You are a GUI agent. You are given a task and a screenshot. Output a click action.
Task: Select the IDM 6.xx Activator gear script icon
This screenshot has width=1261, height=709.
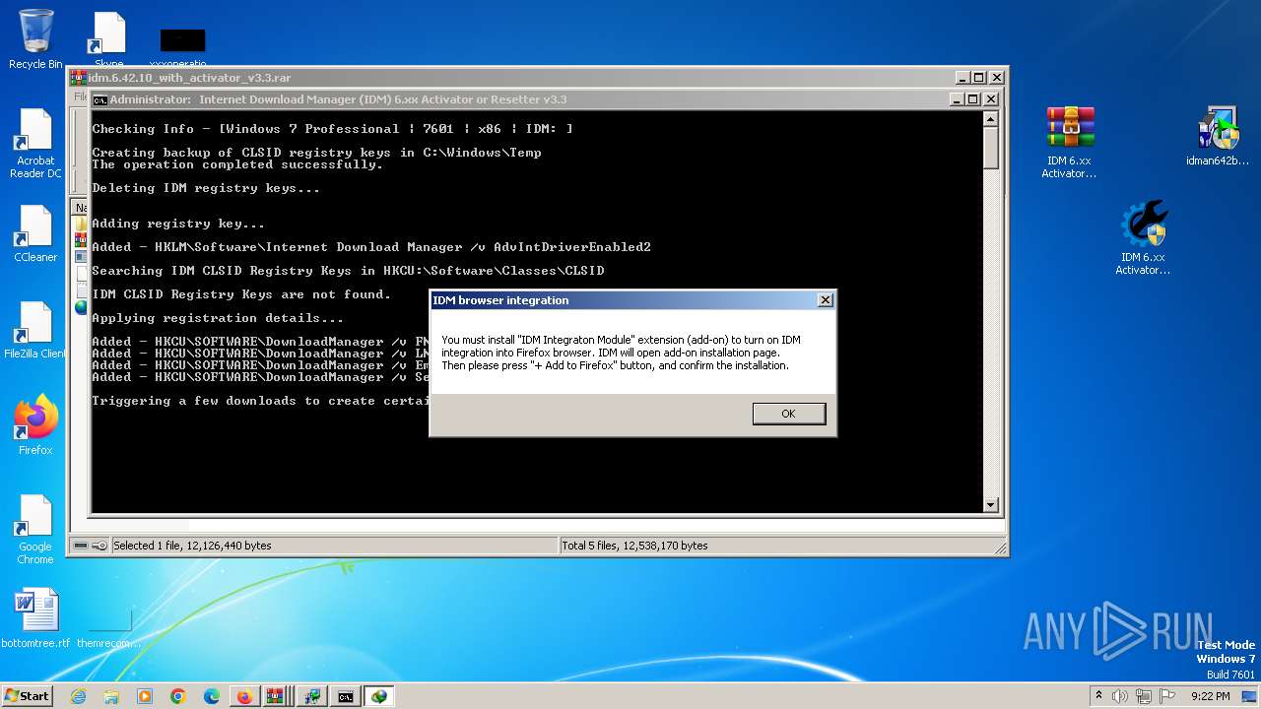[x=1143, y=238]
